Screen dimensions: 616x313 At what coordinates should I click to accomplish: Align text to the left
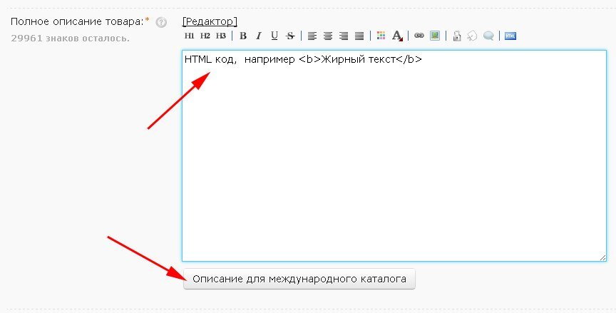[x=312, y=36]
